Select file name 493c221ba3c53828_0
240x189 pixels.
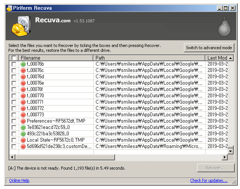coord(48,134)
